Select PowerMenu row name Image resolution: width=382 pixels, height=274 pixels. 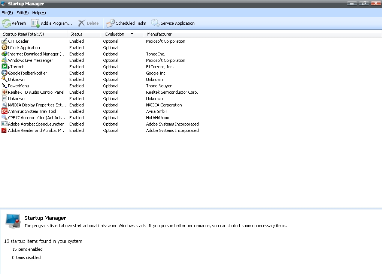18,86
